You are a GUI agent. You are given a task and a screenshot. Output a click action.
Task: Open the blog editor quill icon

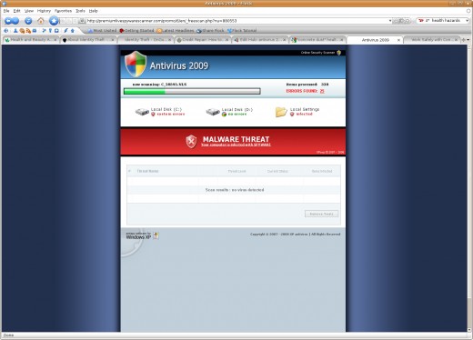[x=65, y=31]
